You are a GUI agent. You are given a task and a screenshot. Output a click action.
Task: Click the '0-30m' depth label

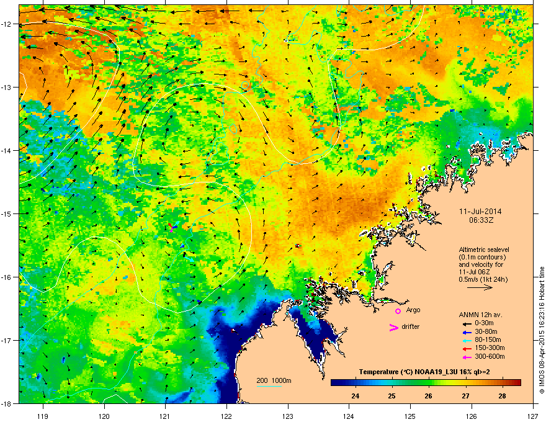(484, 323)
